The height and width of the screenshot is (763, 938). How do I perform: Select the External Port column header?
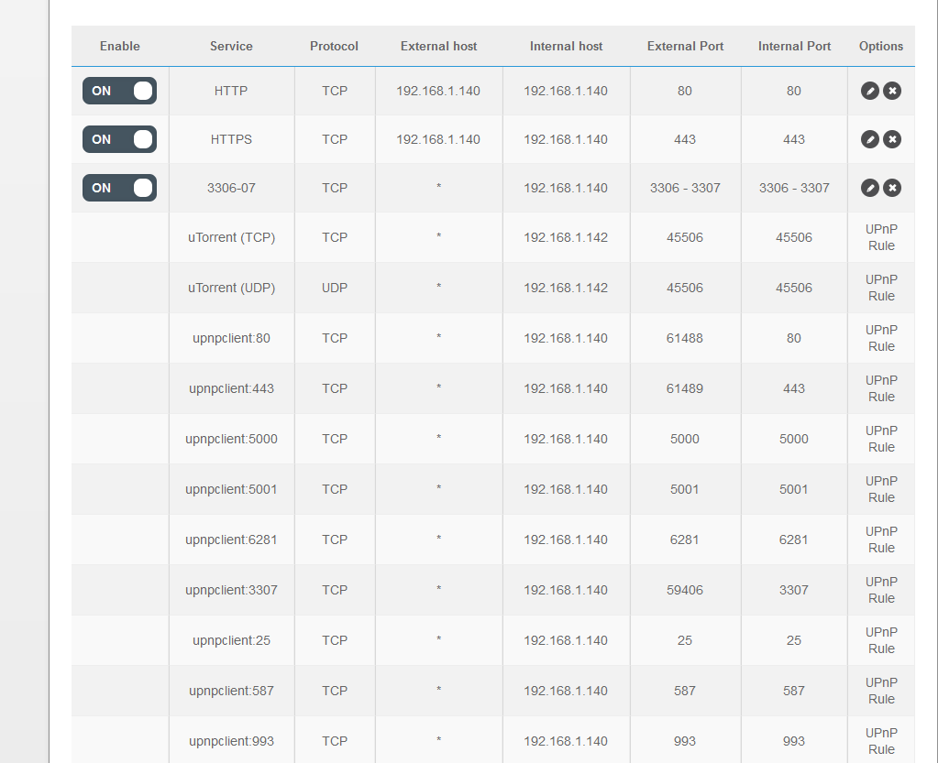click(x=685, y=46)
